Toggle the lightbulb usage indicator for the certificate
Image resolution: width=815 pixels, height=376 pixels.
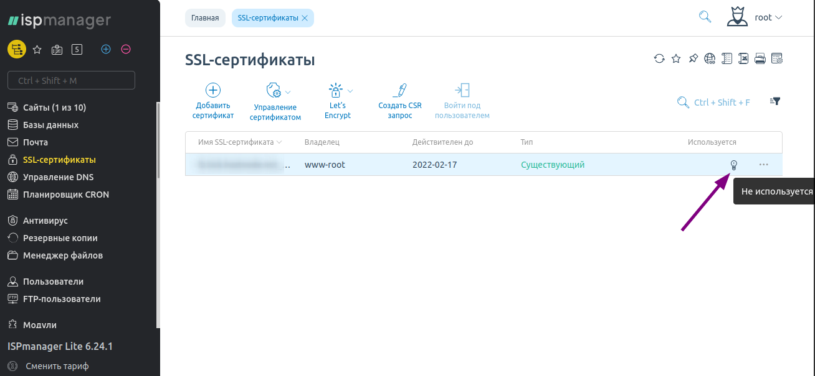(x=734, y=164)
